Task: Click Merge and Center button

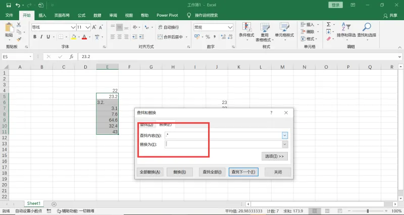Action: tap(170, 37)
